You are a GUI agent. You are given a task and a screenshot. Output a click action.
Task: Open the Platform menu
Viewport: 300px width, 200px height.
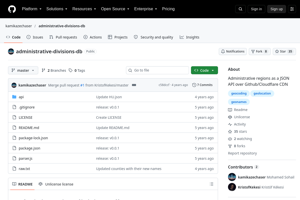pos(32,9)
